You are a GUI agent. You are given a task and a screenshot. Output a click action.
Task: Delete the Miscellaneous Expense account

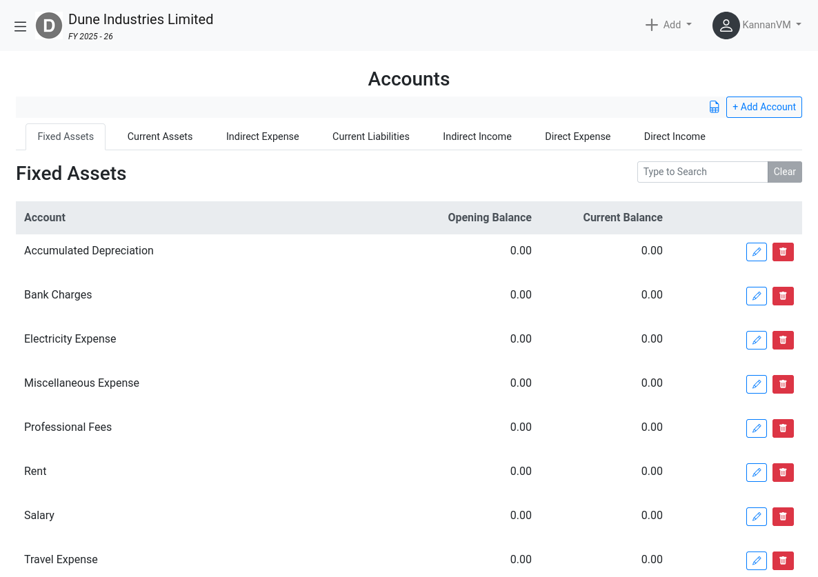783,384
